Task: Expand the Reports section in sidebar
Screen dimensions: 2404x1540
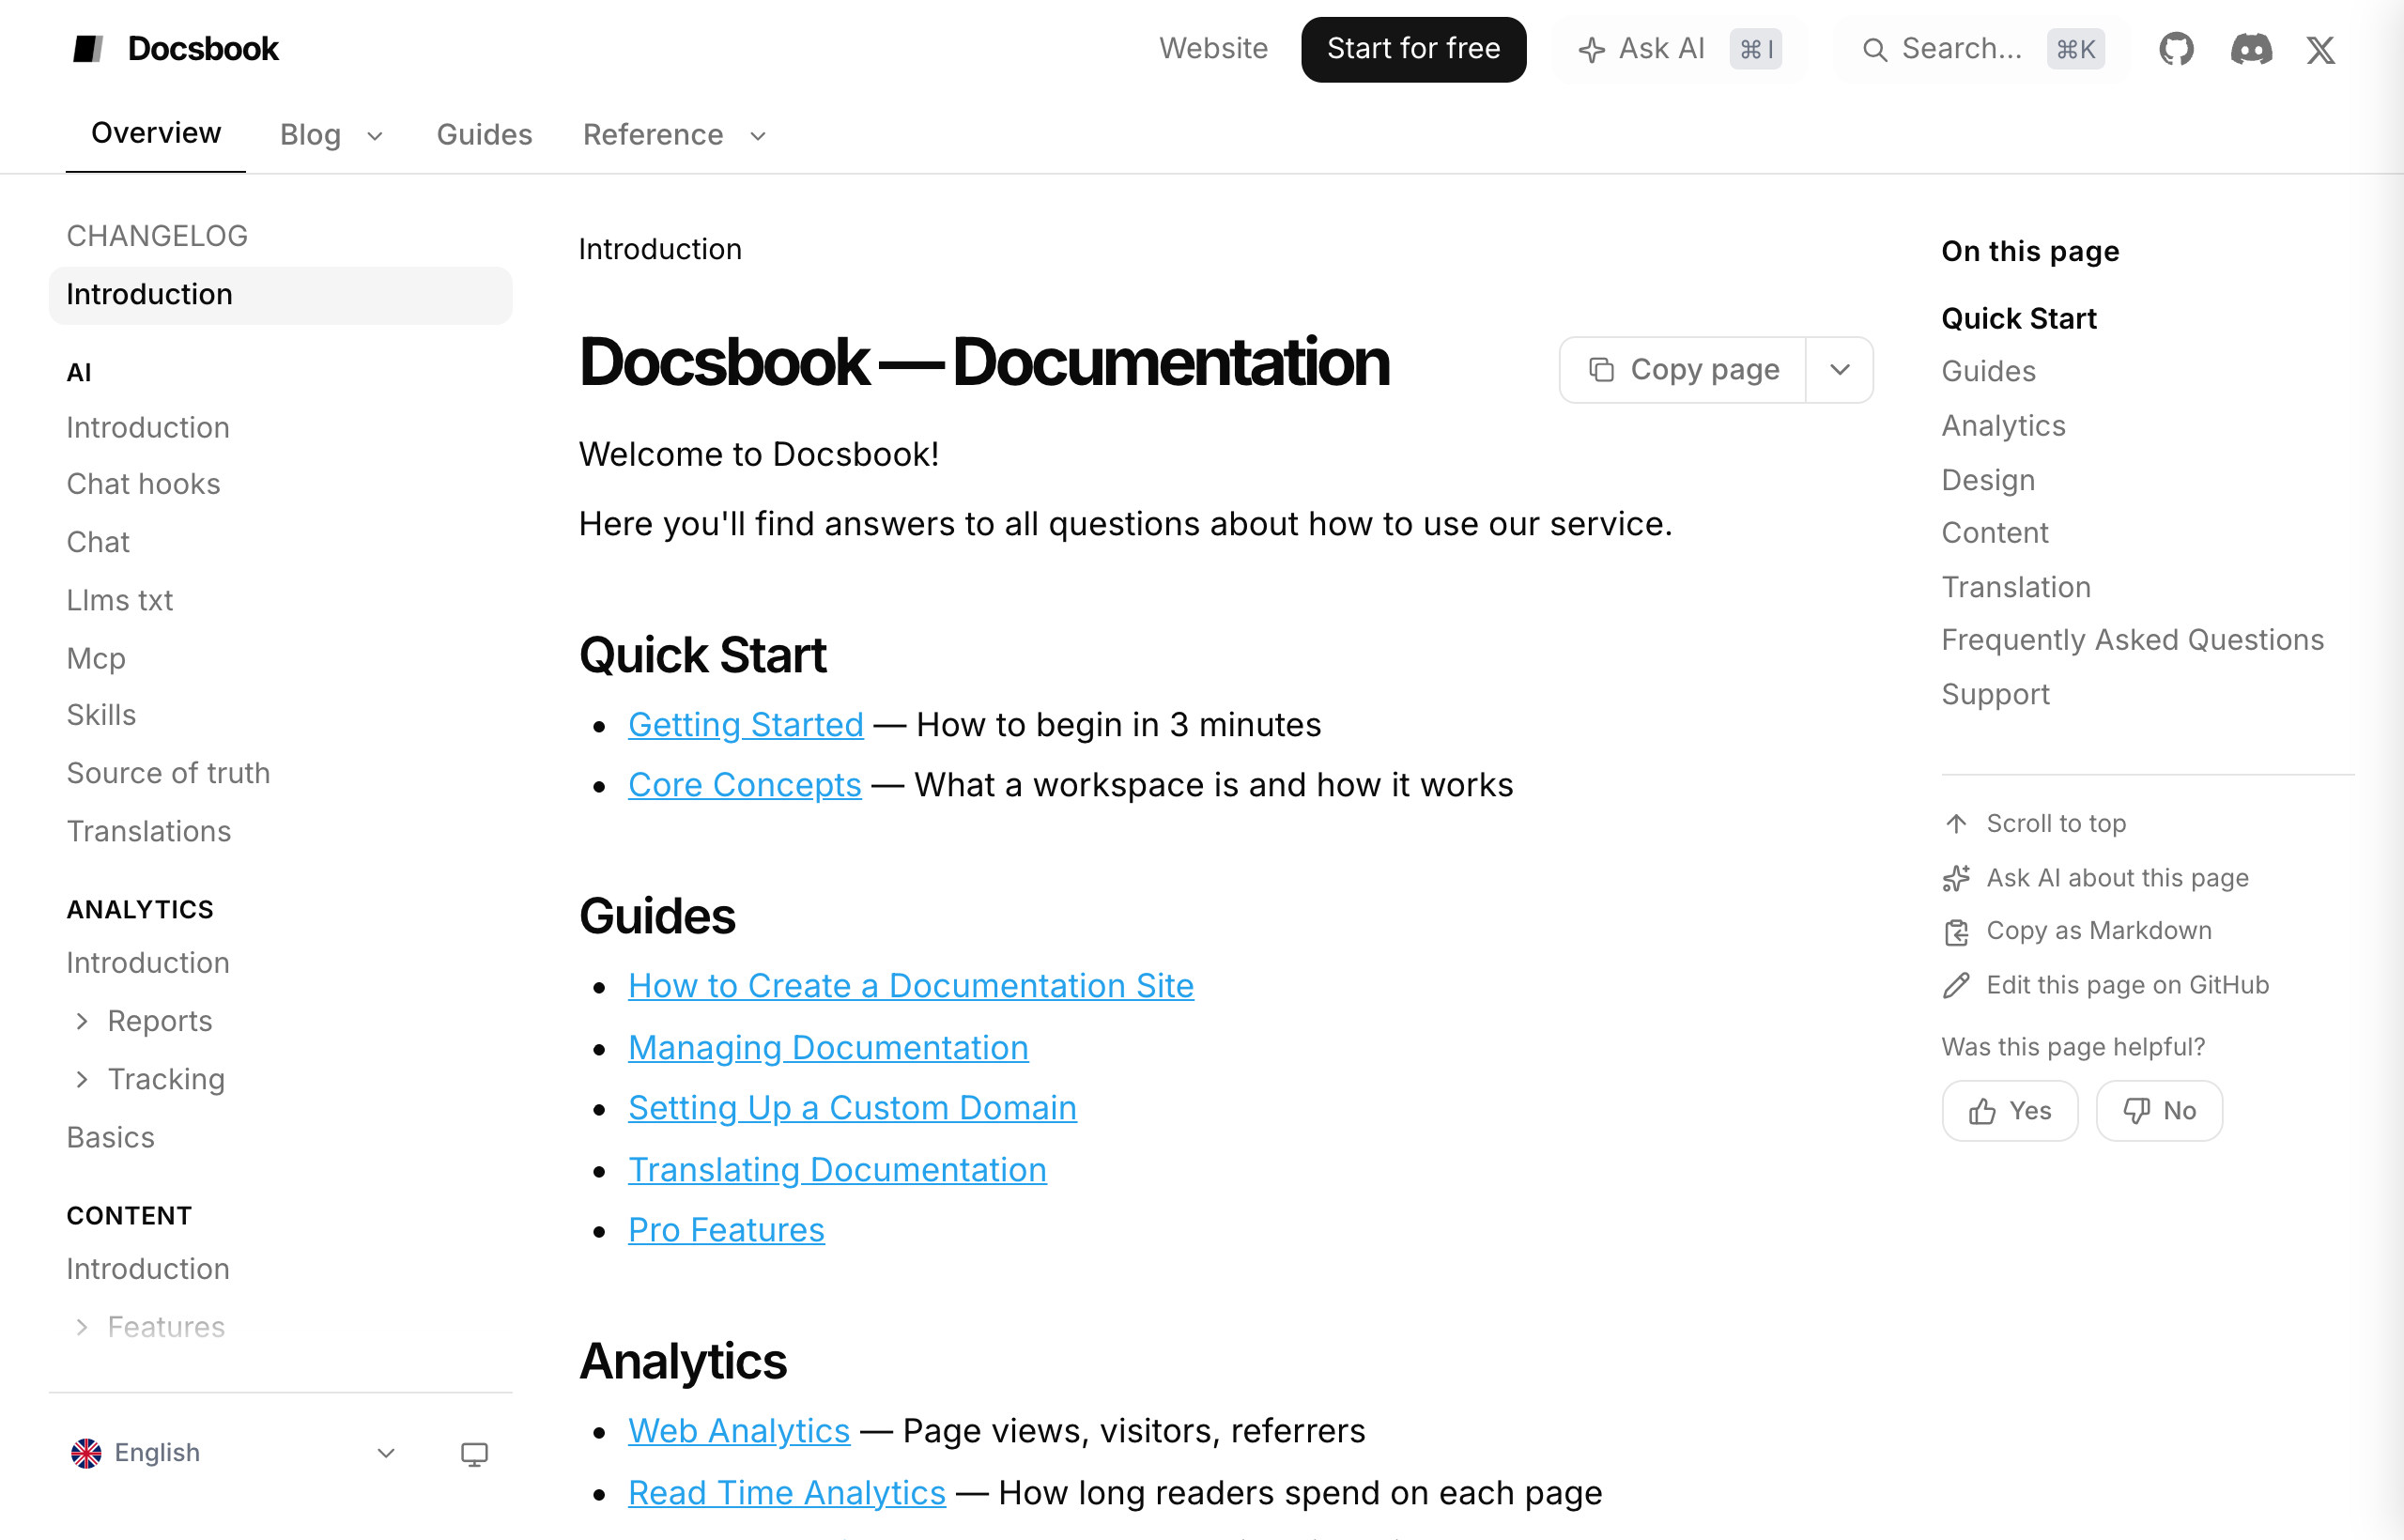Action: (82, 1020)
